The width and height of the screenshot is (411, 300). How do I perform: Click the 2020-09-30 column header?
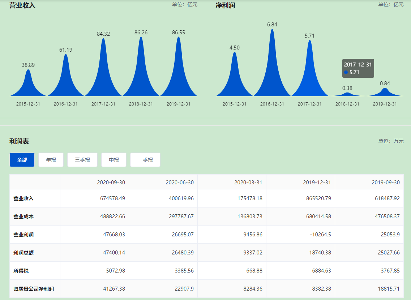111,182
